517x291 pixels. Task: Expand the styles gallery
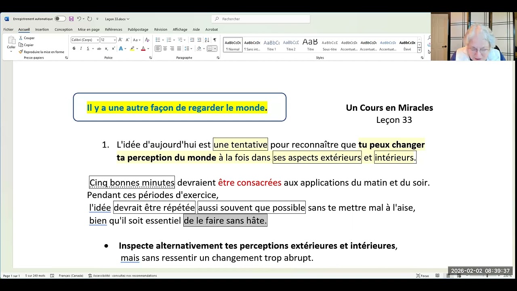point(419,50)
